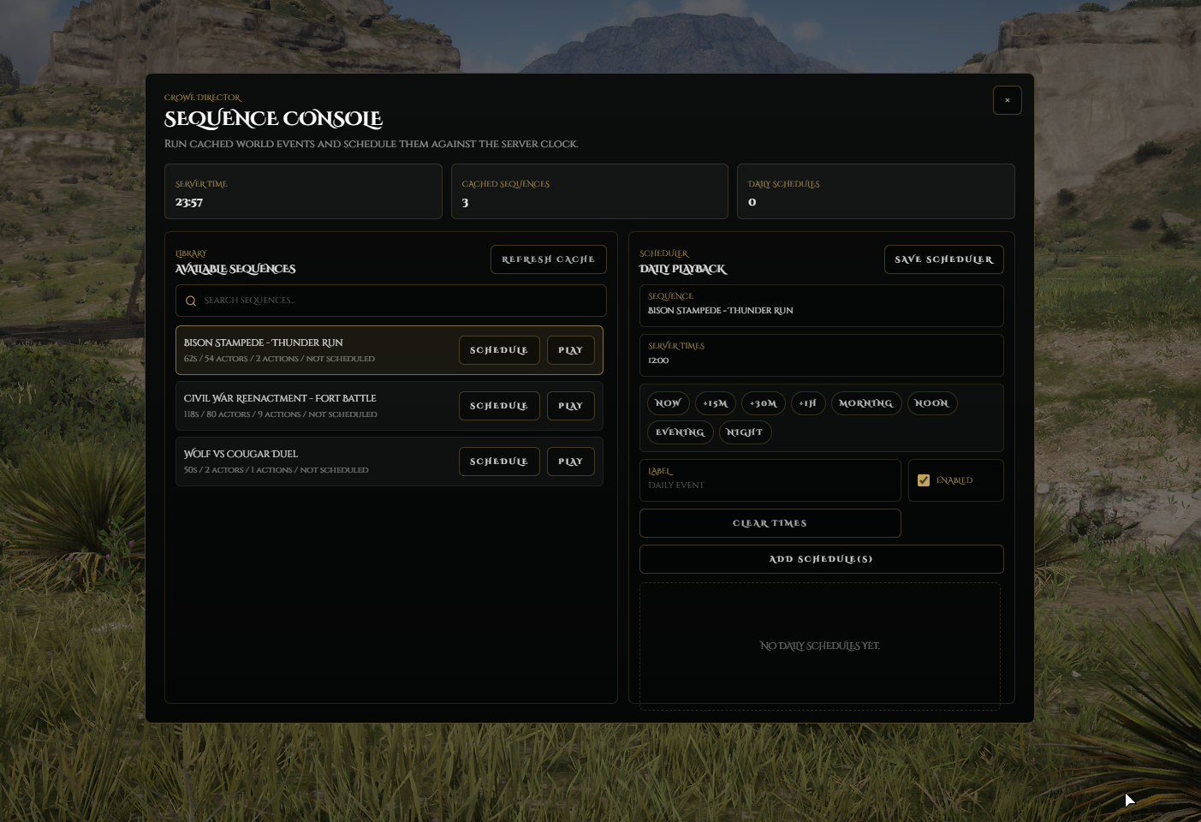Click the Cached Sequences count card
The image size is (1201, 822).
pyautogui.click(x=589, y=192)
